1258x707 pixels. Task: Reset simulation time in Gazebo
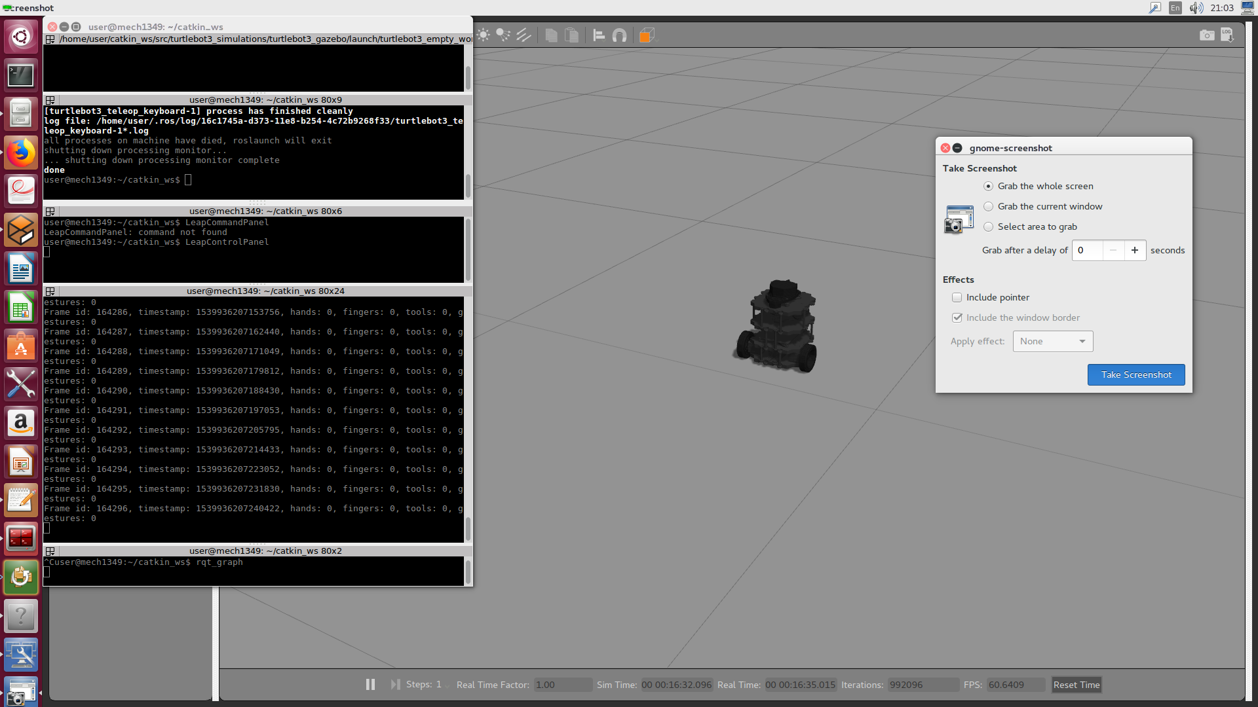pos(1076,684)
